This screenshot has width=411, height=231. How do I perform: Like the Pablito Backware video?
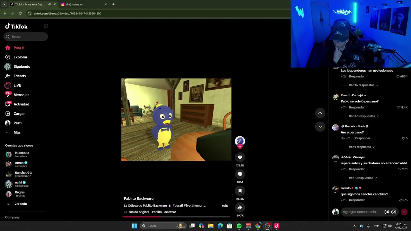coord(240,157)
